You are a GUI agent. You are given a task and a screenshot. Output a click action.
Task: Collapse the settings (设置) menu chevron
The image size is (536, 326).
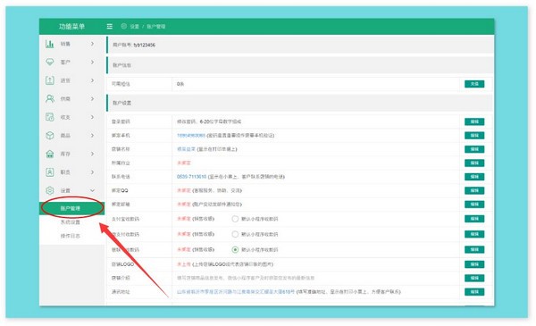(x=92, y=190)
